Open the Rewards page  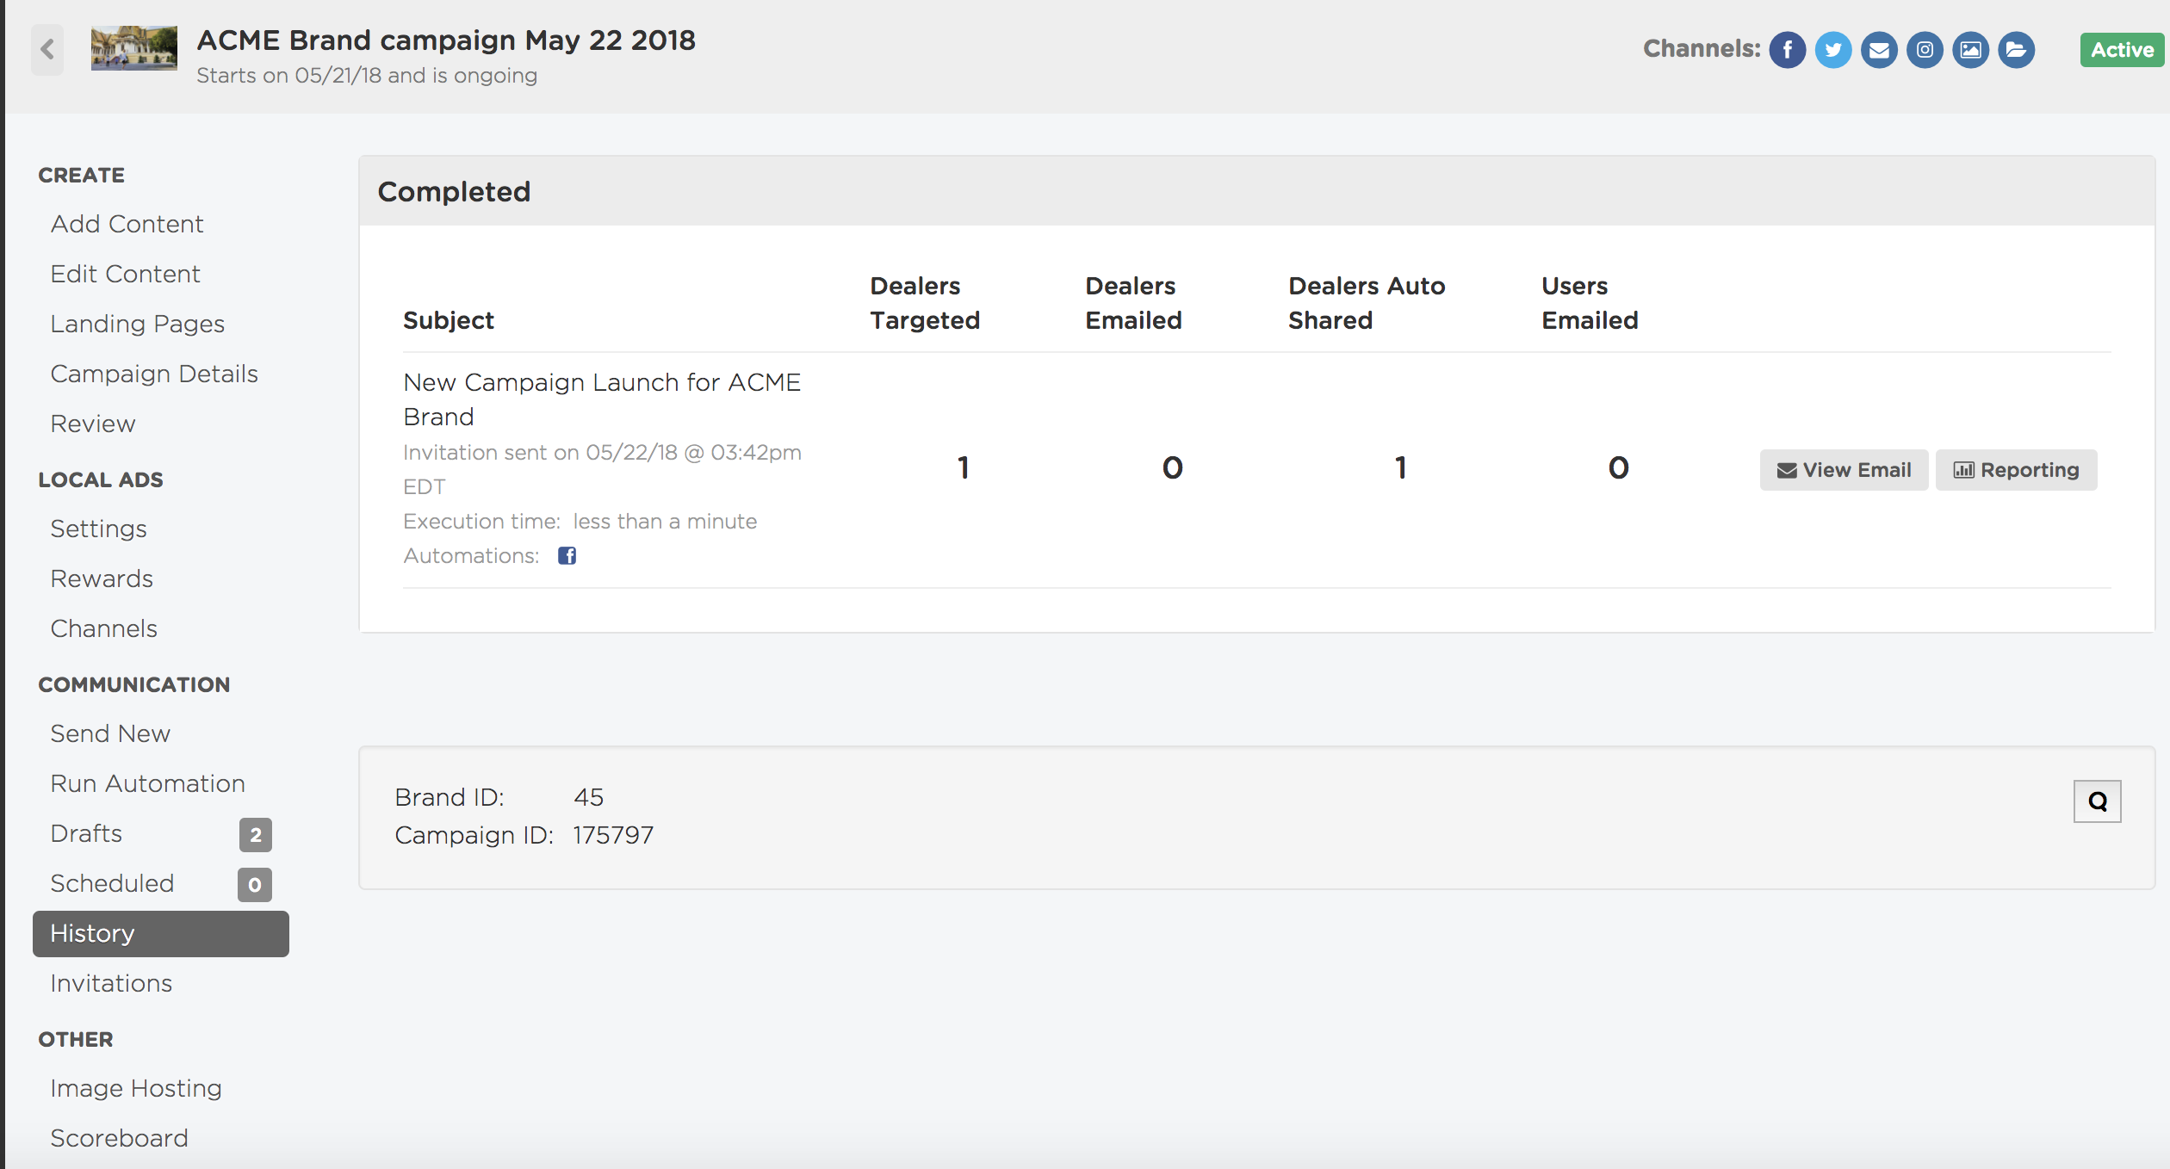click(x=102, y=578)
